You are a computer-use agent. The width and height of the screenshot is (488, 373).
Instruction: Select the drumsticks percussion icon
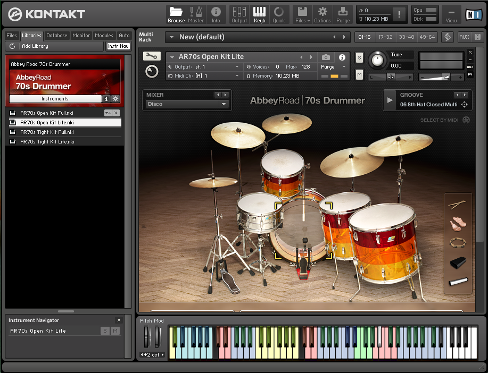coord(458,205)
